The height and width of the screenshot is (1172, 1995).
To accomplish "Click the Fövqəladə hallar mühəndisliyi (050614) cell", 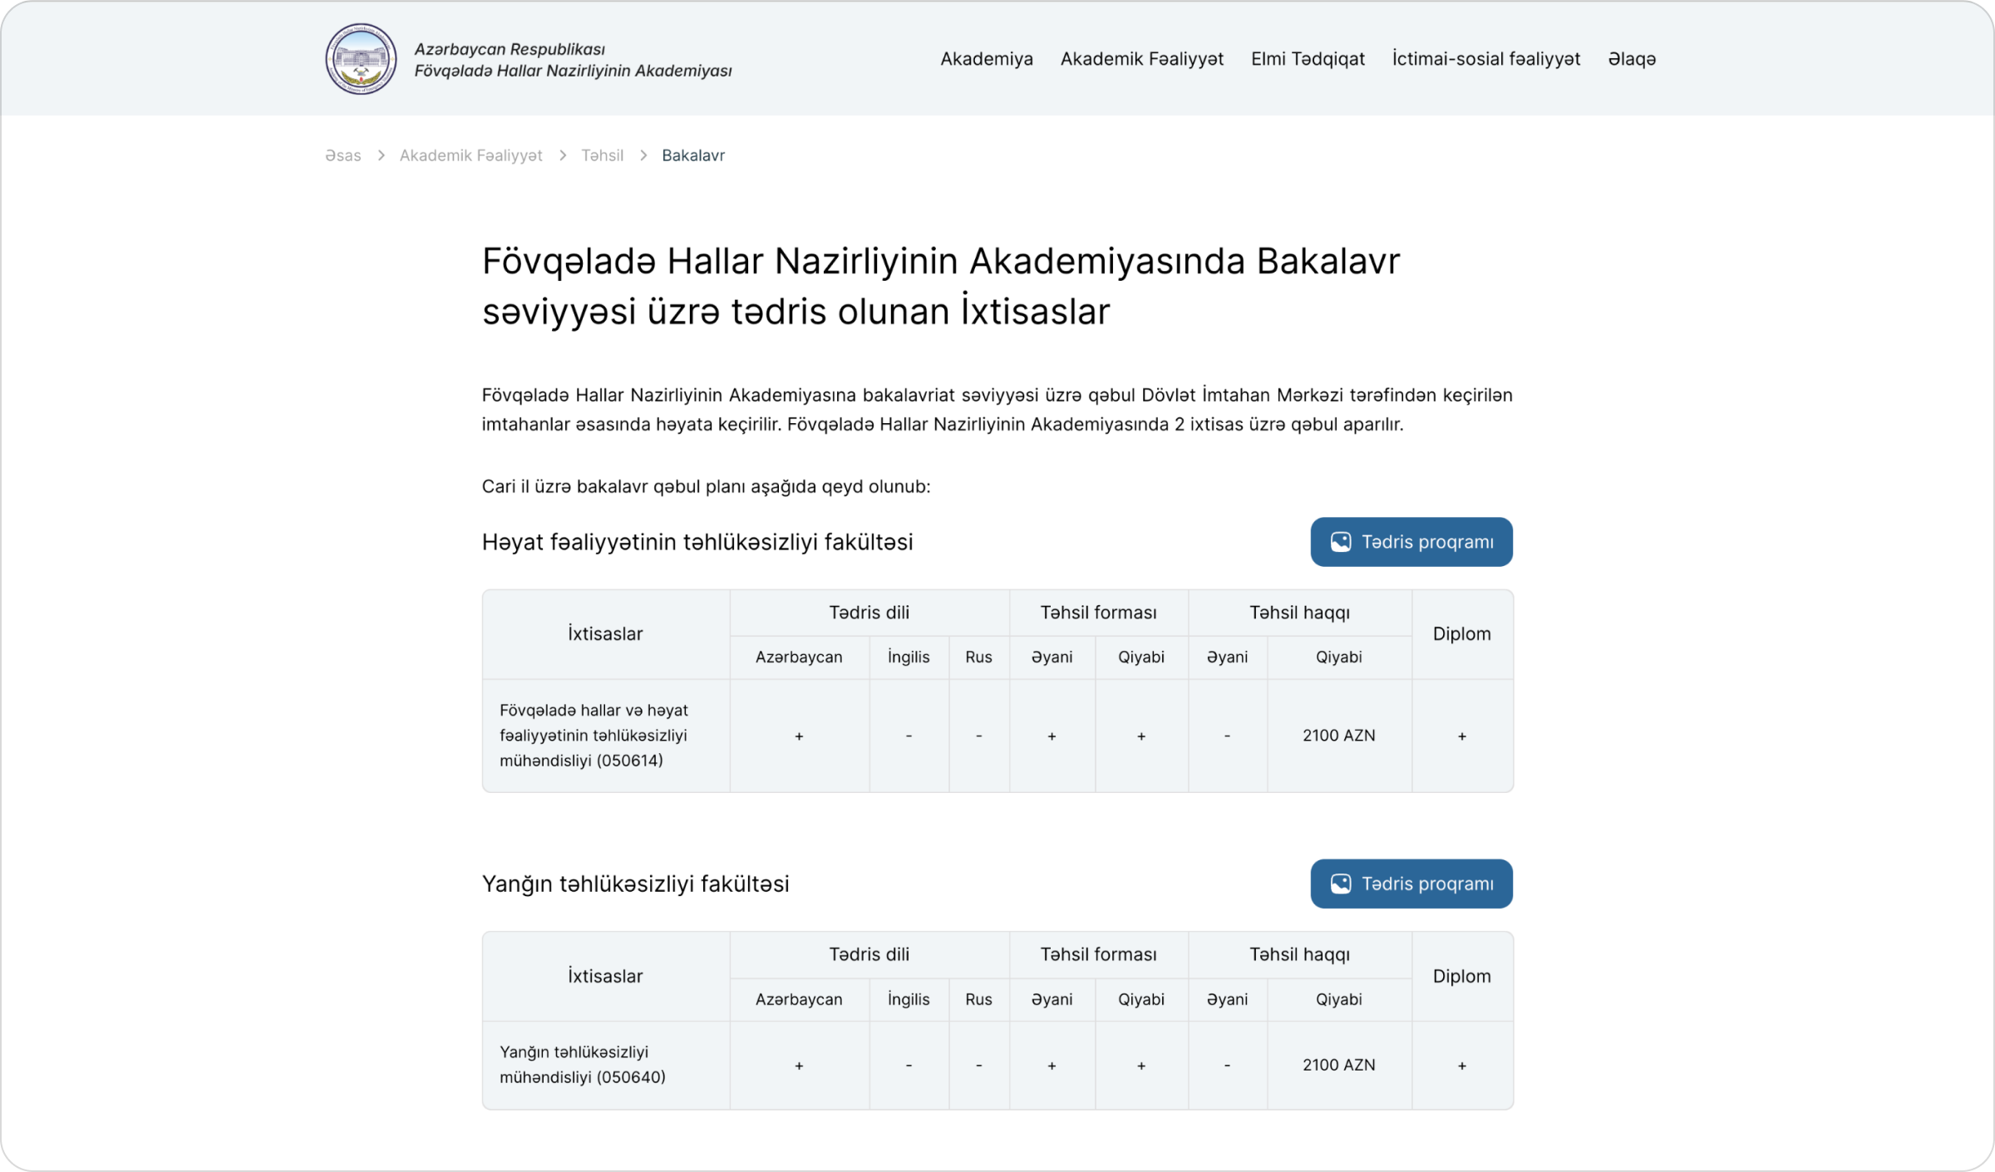I will point(594,736).
